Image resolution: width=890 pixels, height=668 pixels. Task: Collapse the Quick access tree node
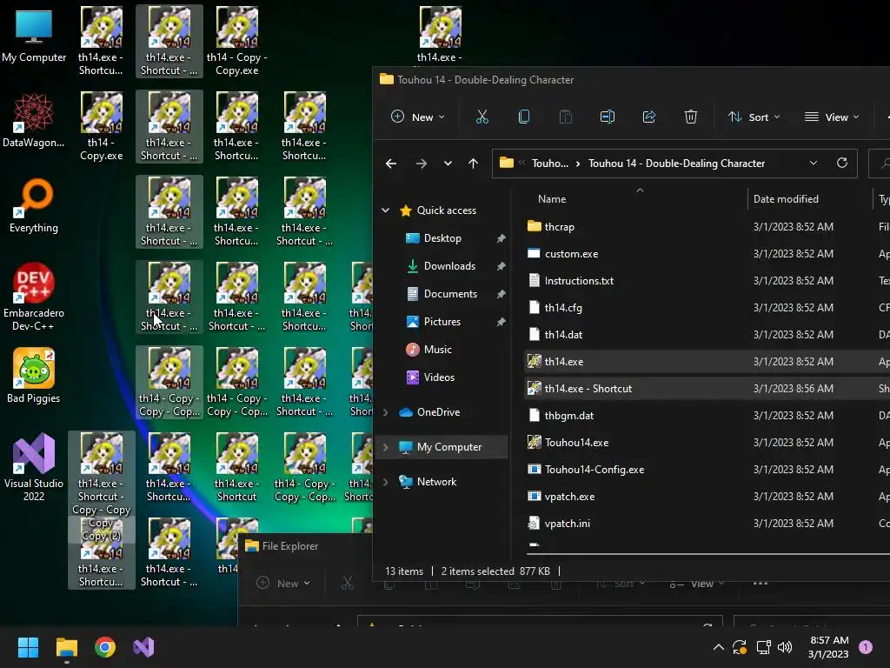pyautogui.click(x=385, y=210)
